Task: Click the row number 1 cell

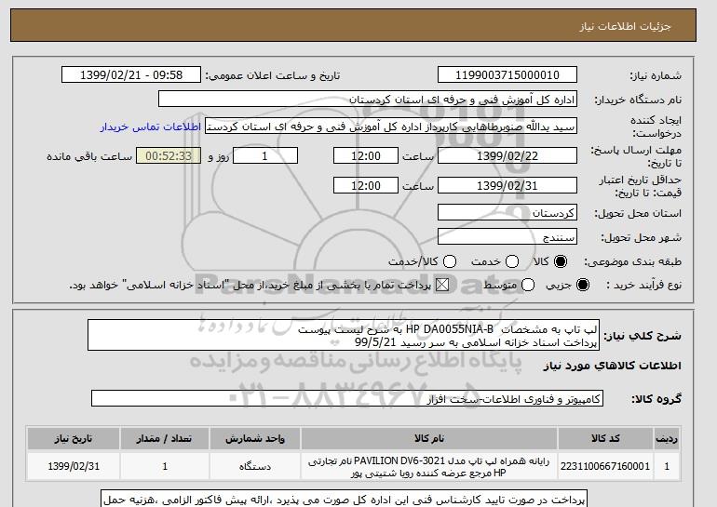Action: 667,466
